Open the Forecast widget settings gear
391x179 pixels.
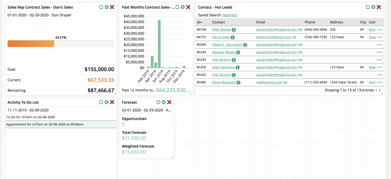click(x=164, y=102)
